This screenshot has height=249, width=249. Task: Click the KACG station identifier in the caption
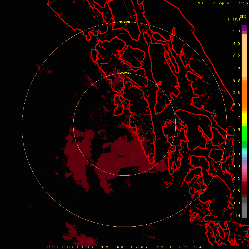[159, 247]
